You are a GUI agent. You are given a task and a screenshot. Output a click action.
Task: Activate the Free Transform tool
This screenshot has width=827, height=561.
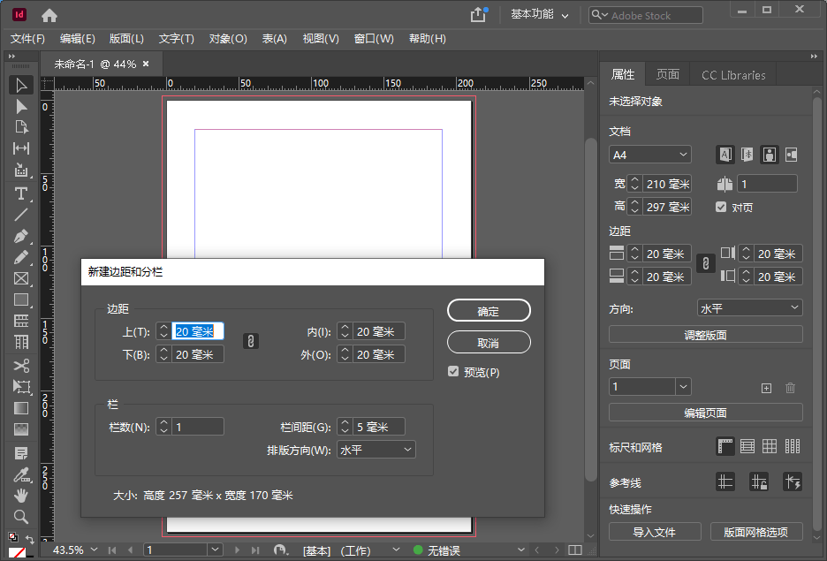(21, 386)
